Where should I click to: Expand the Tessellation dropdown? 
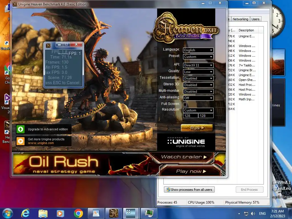tap(198, 78)
